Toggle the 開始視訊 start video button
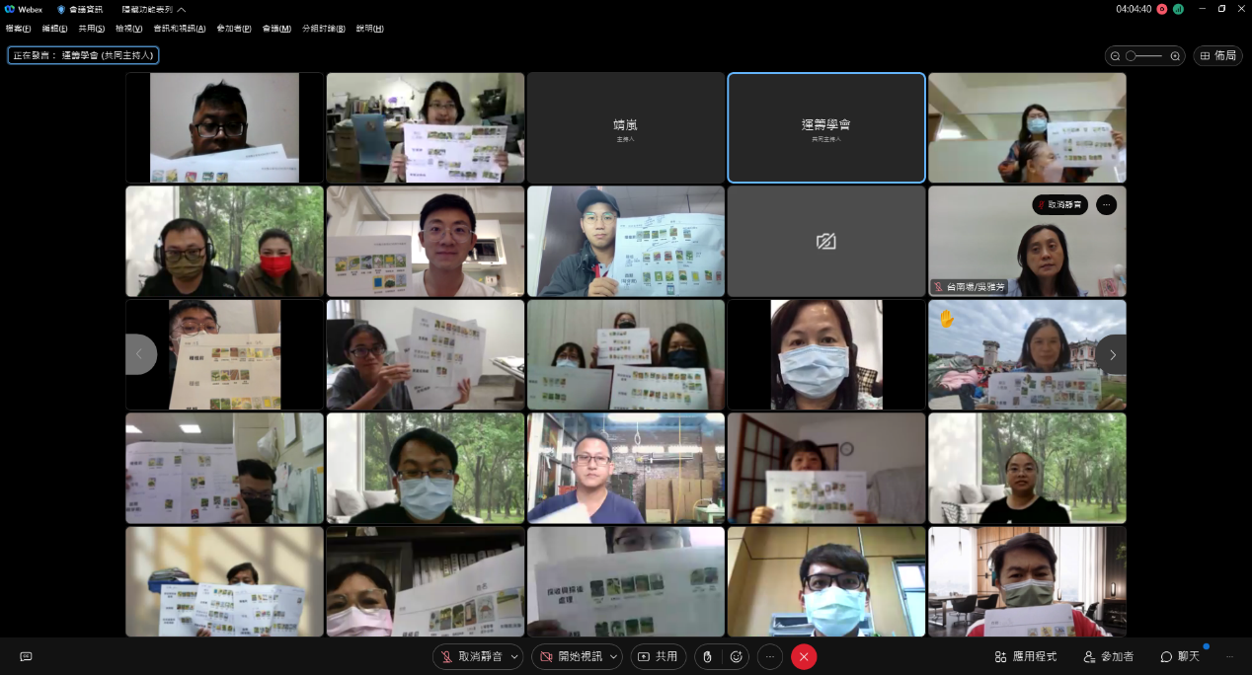The width and height of the screenshot is (1252, 675). pyautogui.click(x=570, y=656)
